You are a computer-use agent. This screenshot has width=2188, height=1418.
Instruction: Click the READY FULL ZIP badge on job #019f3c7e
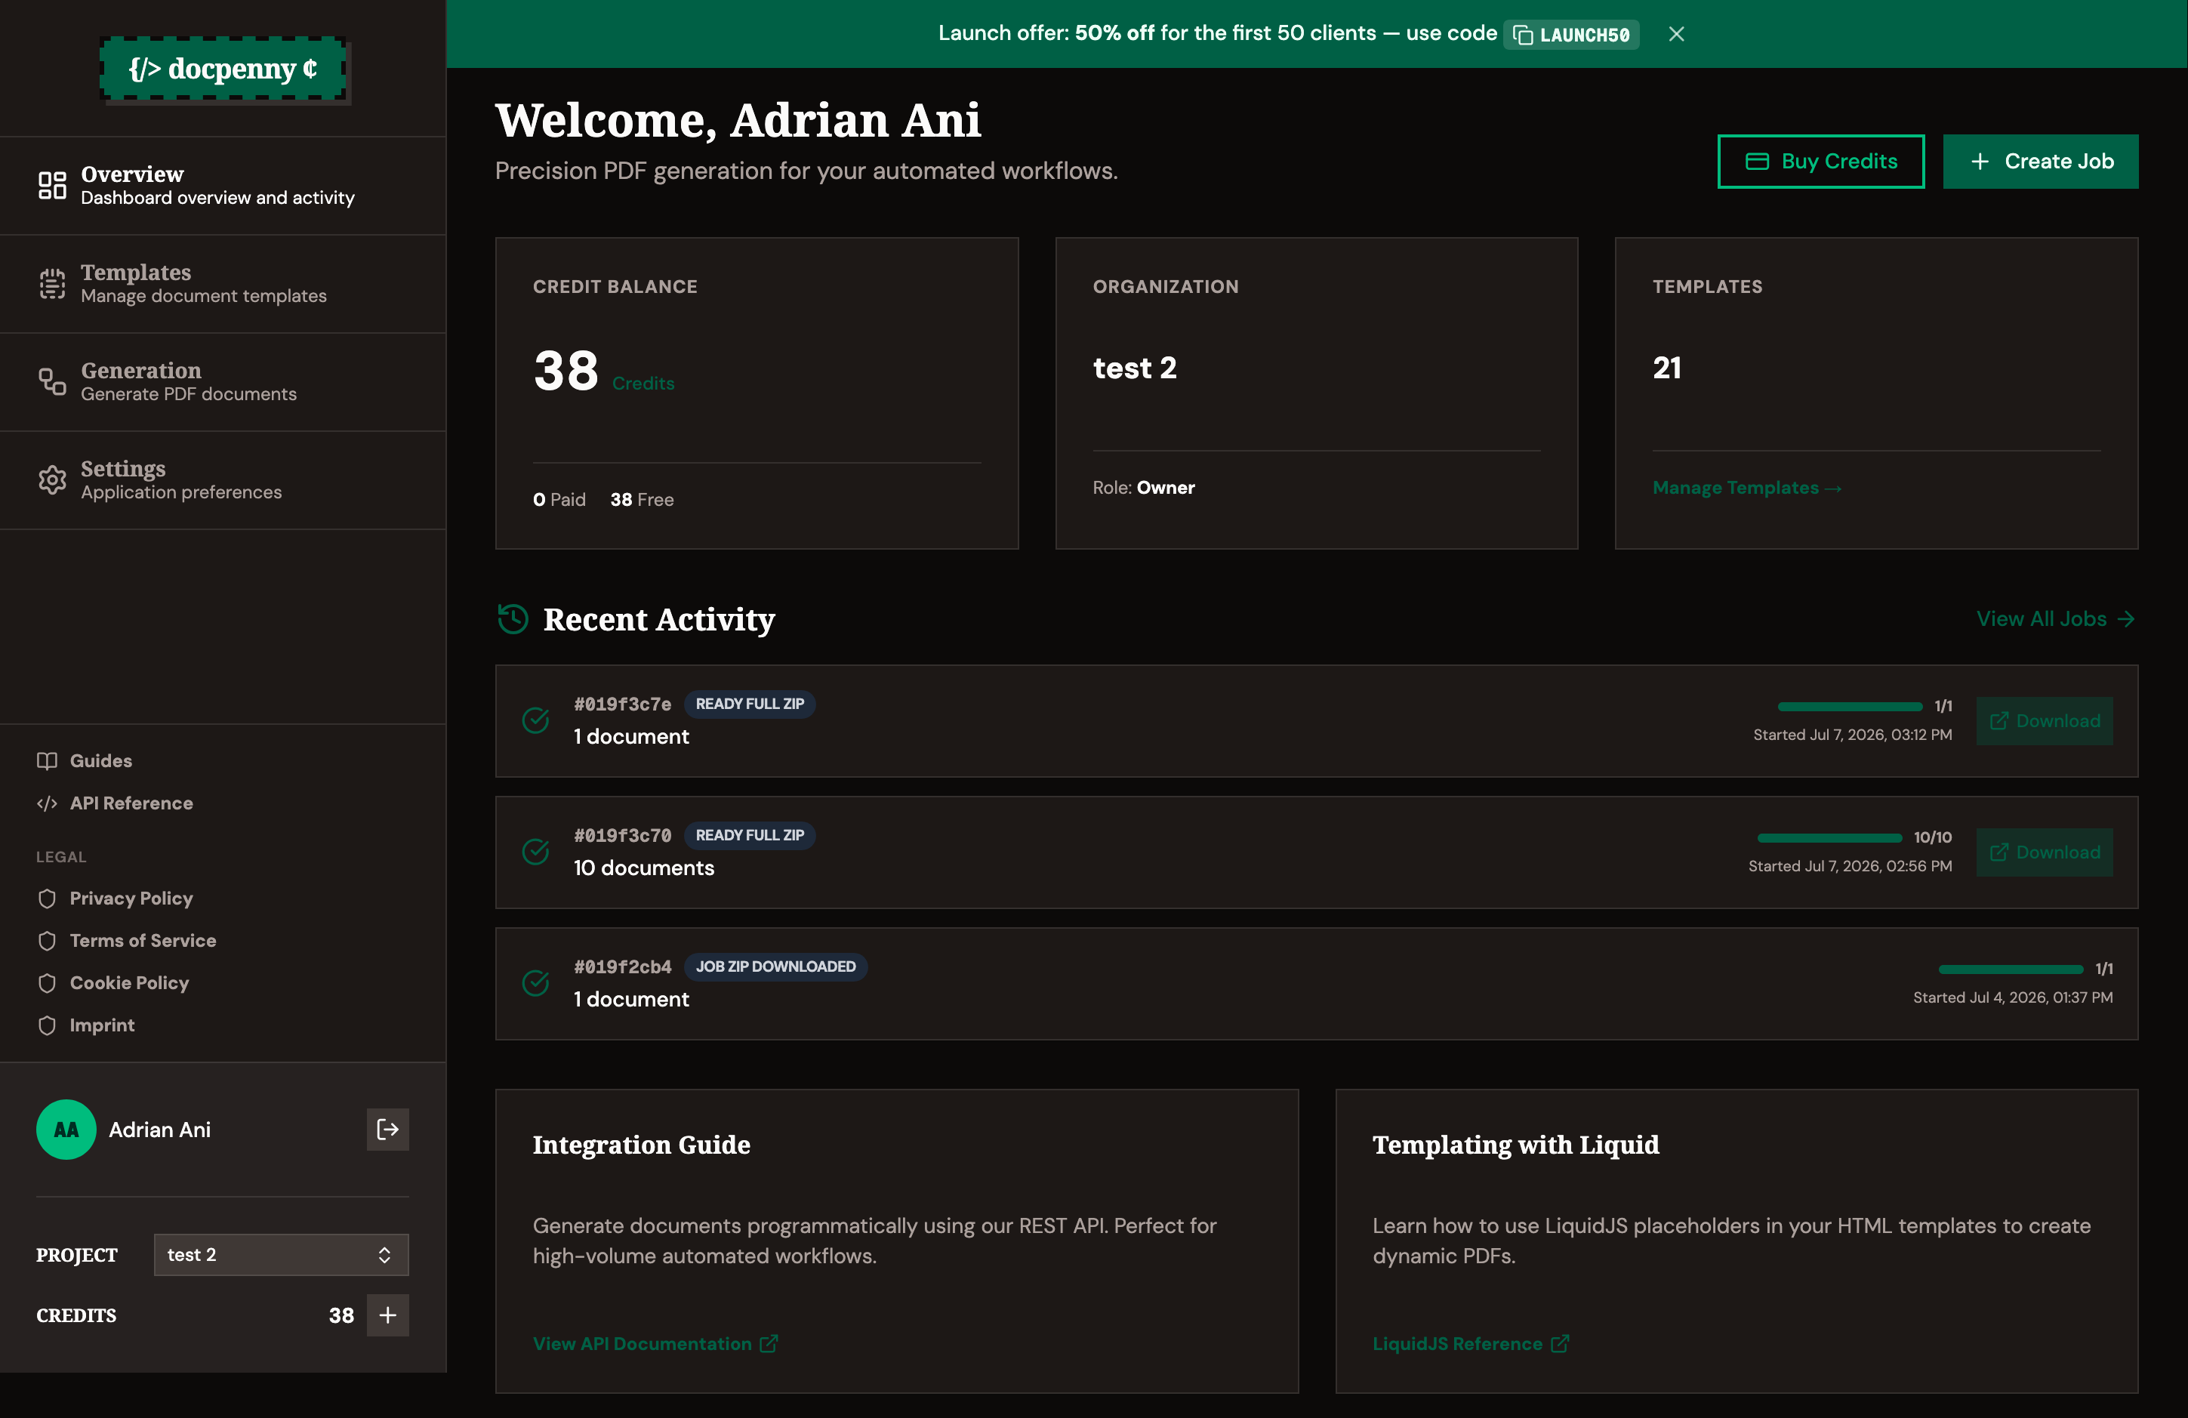coord(749,704)
